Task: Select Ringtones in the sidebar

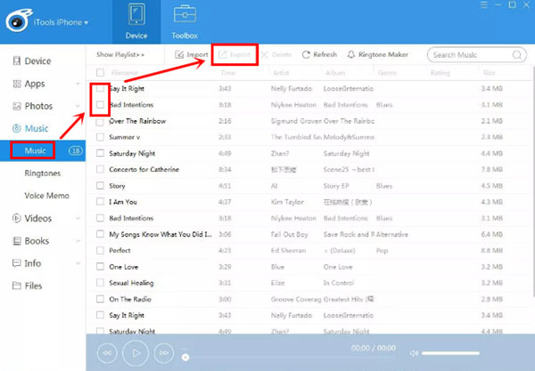Action: point(43,173)
